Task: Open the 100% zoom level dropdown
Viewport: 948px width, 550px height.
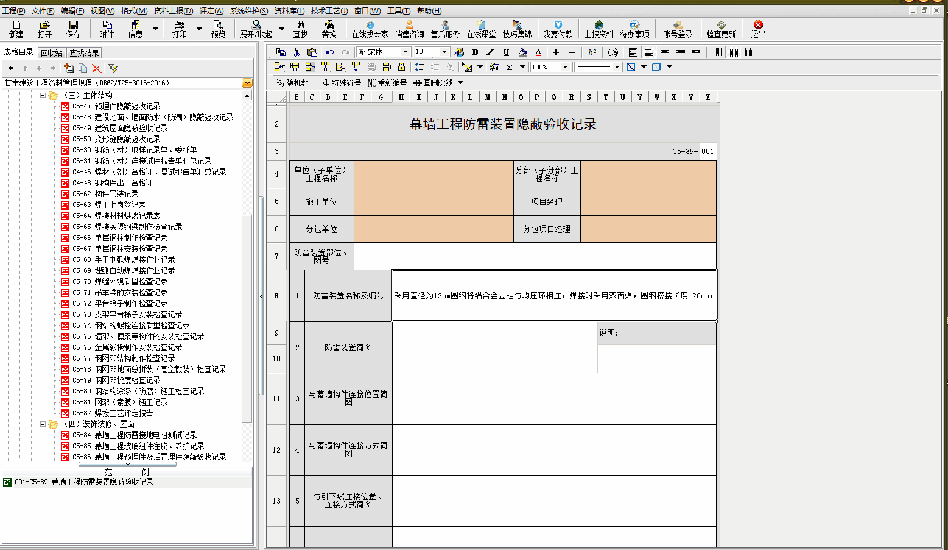Action: click(565, 67)
